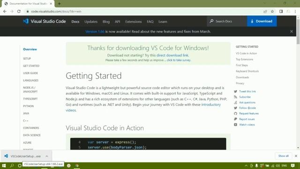This screenshot has width=300, height=169.
Task: Open the Chrome three-dot menu
Action: coord(295,11)
